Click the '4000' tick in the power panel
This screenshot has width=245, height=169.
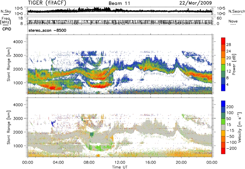coord(18,42)
